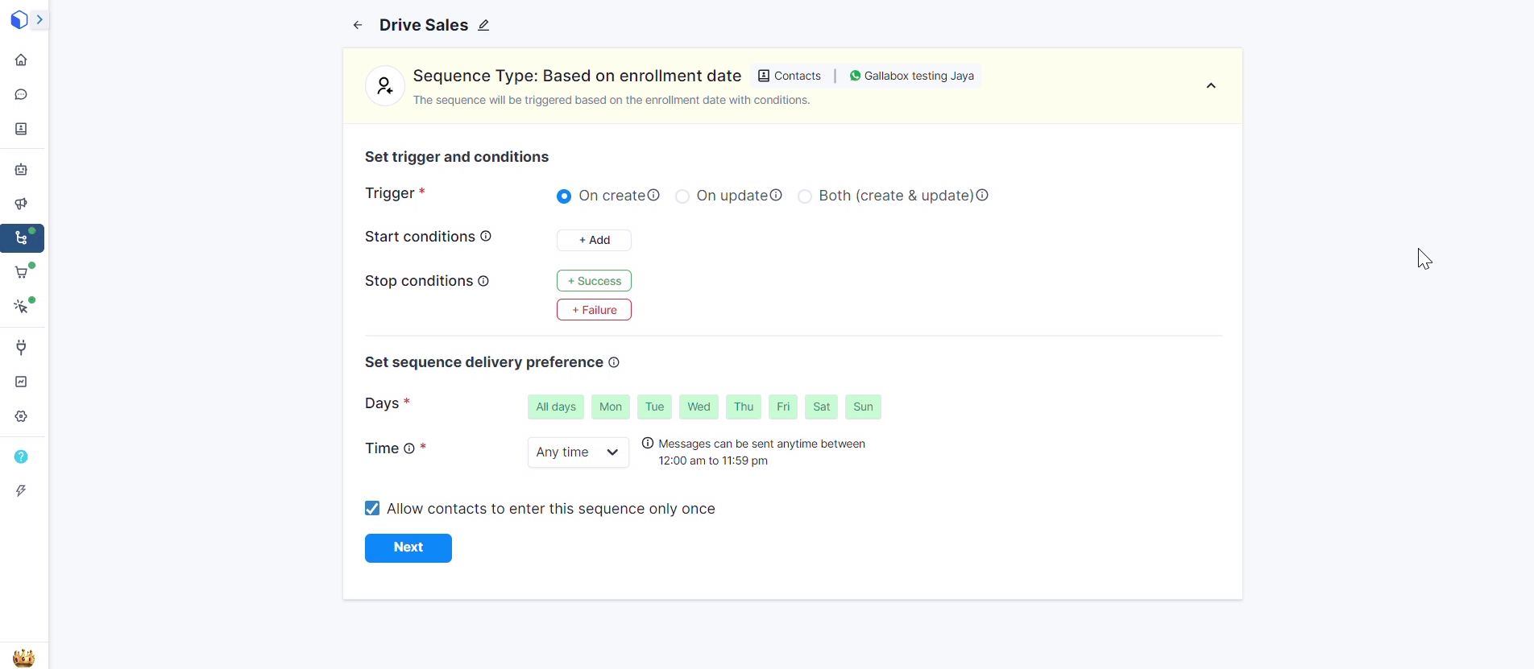Show info for Stop conditions
The height and width of the screenshot is (669, 1534).
[483, 281]
